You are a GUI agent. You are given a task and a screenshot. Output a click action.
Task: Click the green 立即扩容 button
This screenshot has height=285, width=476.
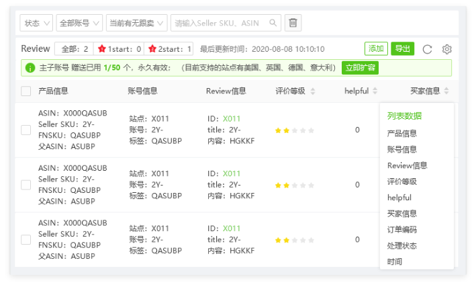tap(360, 68)
